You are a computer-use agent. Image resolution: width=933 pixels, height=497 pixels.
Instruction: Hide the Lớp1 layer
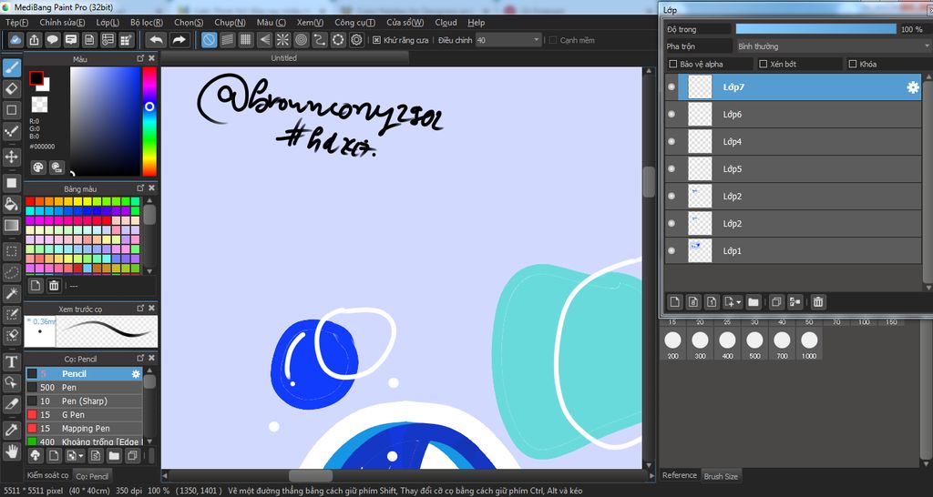pos(672,251)
